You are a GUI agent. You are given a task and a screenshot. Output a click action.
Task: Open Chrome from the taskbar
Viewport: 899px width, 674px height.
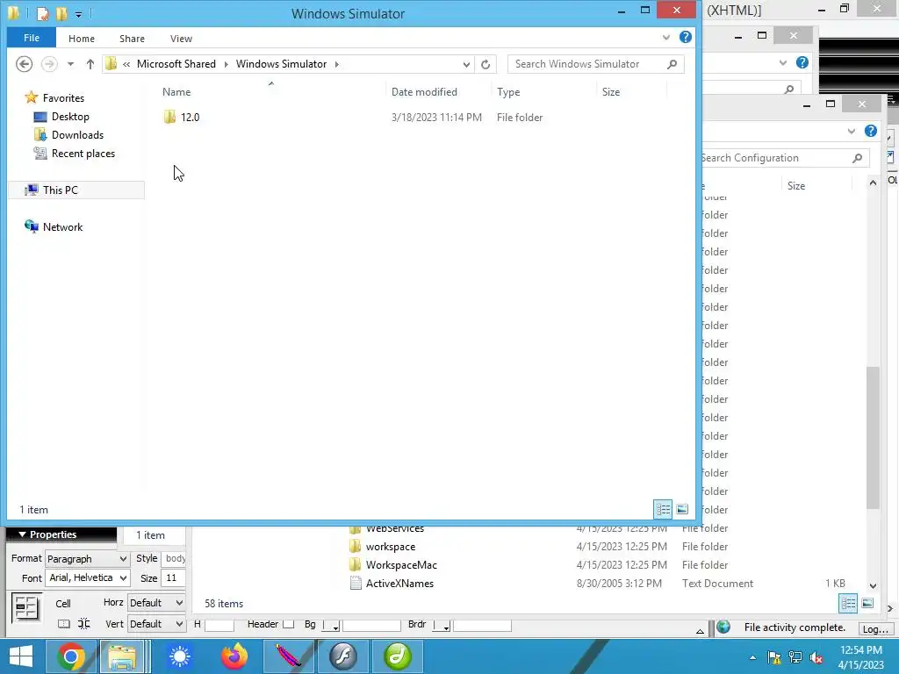point(70,656)
